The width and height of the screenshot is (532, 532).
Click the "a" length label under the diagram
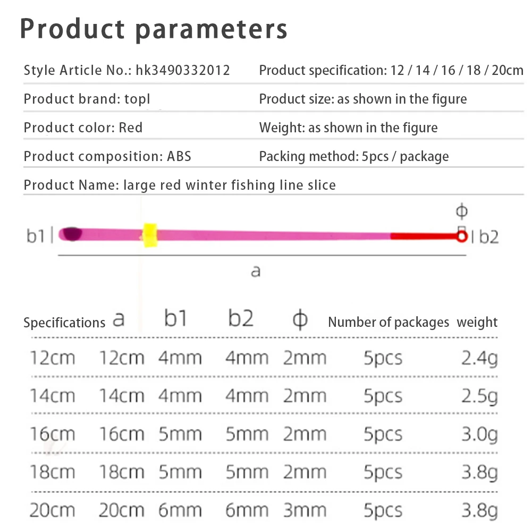(x=256, y=271)
